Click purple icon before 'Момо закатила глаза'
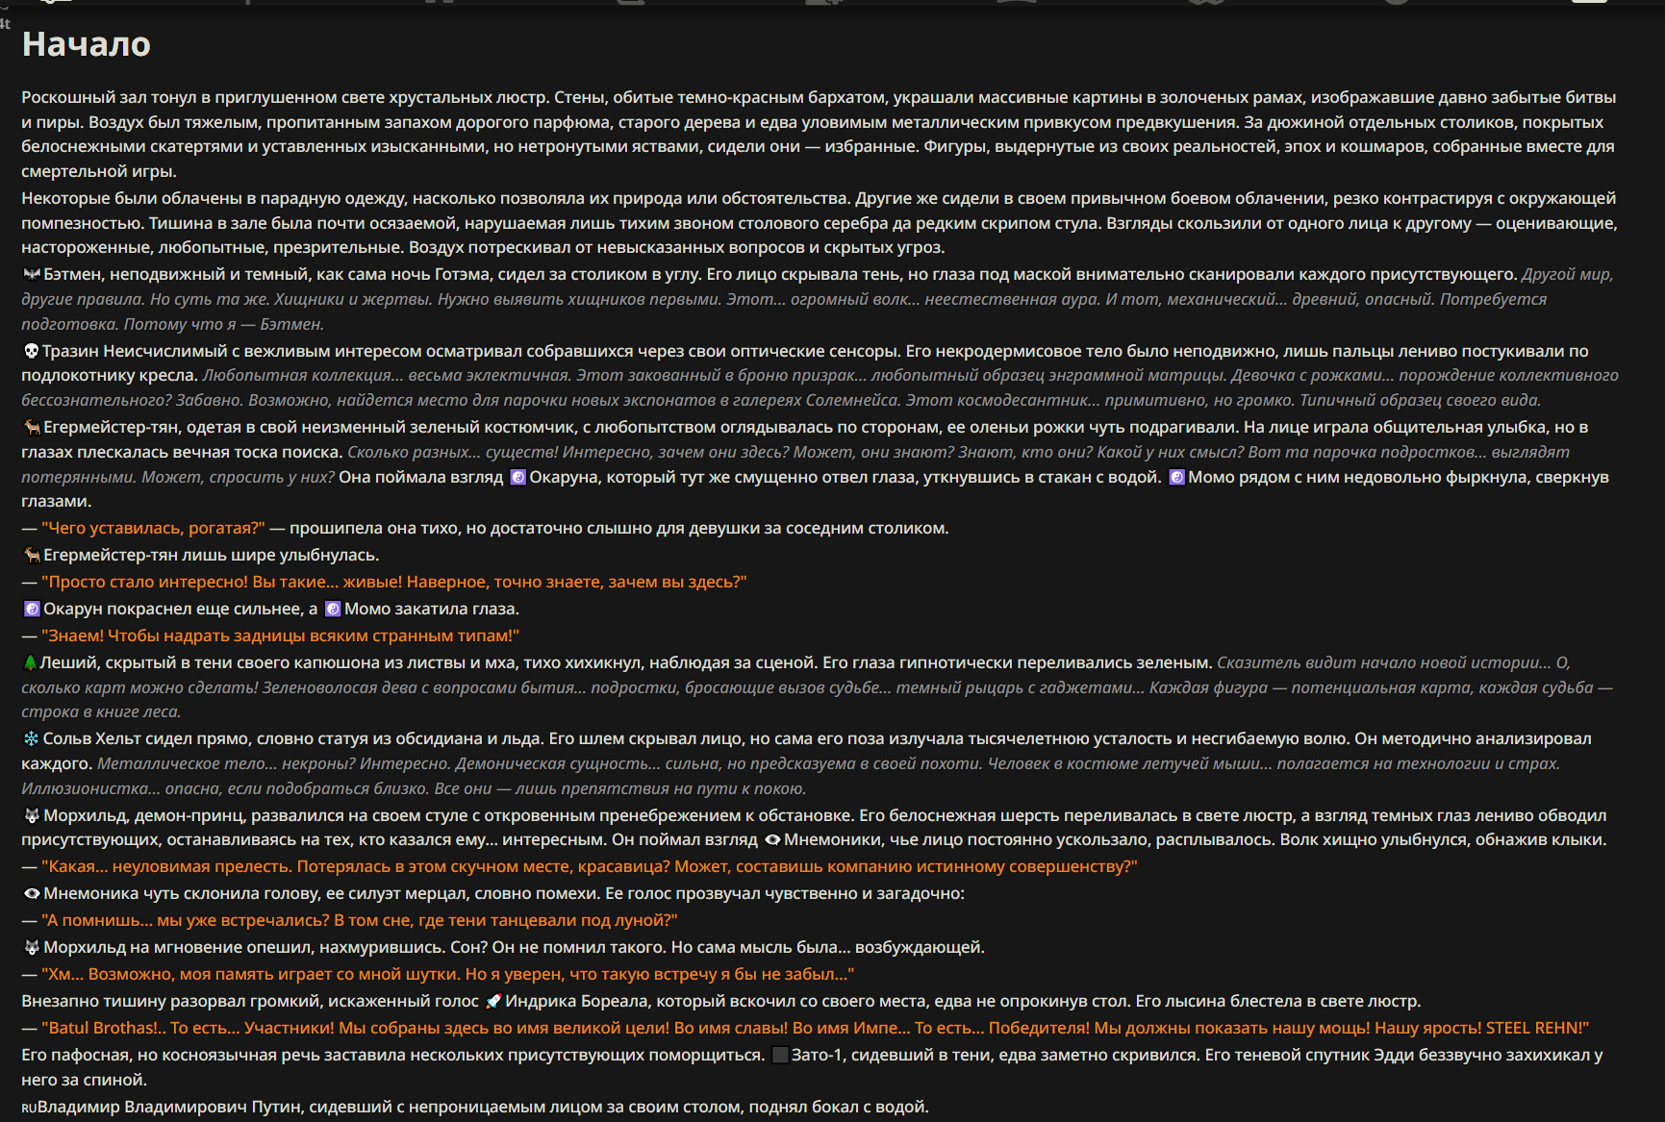Viewport: 1665px width, 1122px height. click(333, 609)
